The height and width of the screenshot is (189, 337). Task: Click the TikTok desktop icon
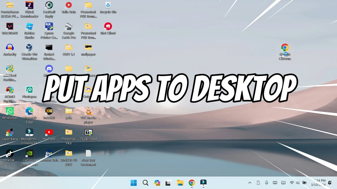[10, 156]
